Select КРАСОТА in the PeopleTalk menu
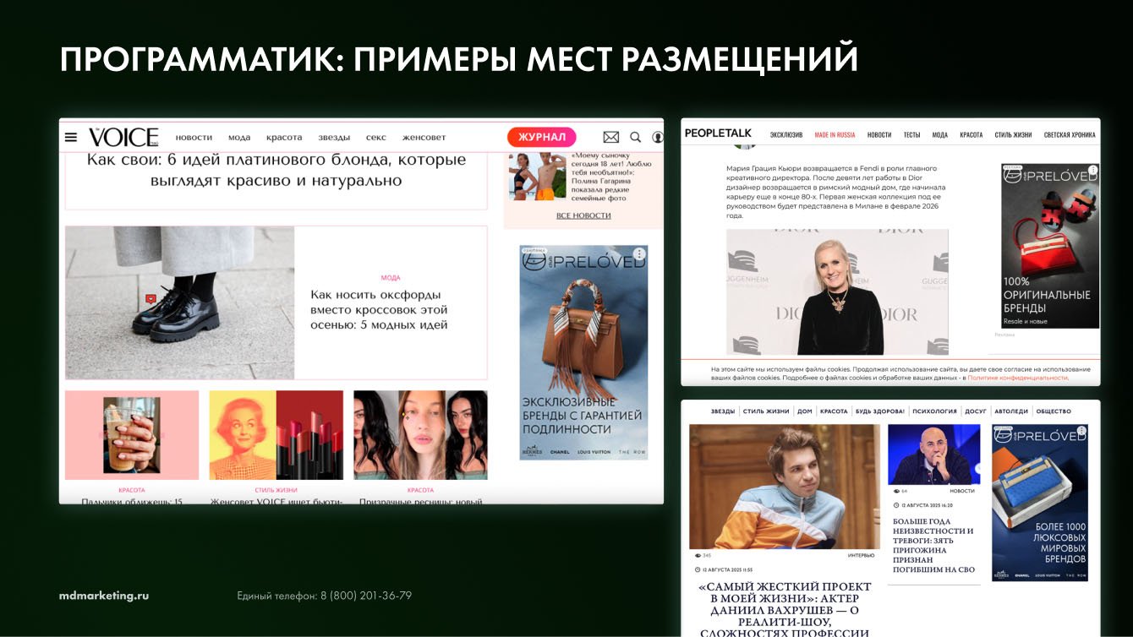 pos(971,135)
